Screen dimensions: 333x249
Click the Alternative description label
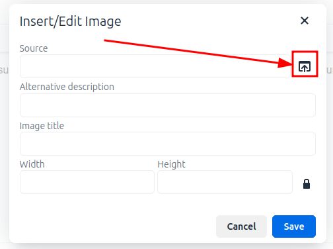[67, 87]
